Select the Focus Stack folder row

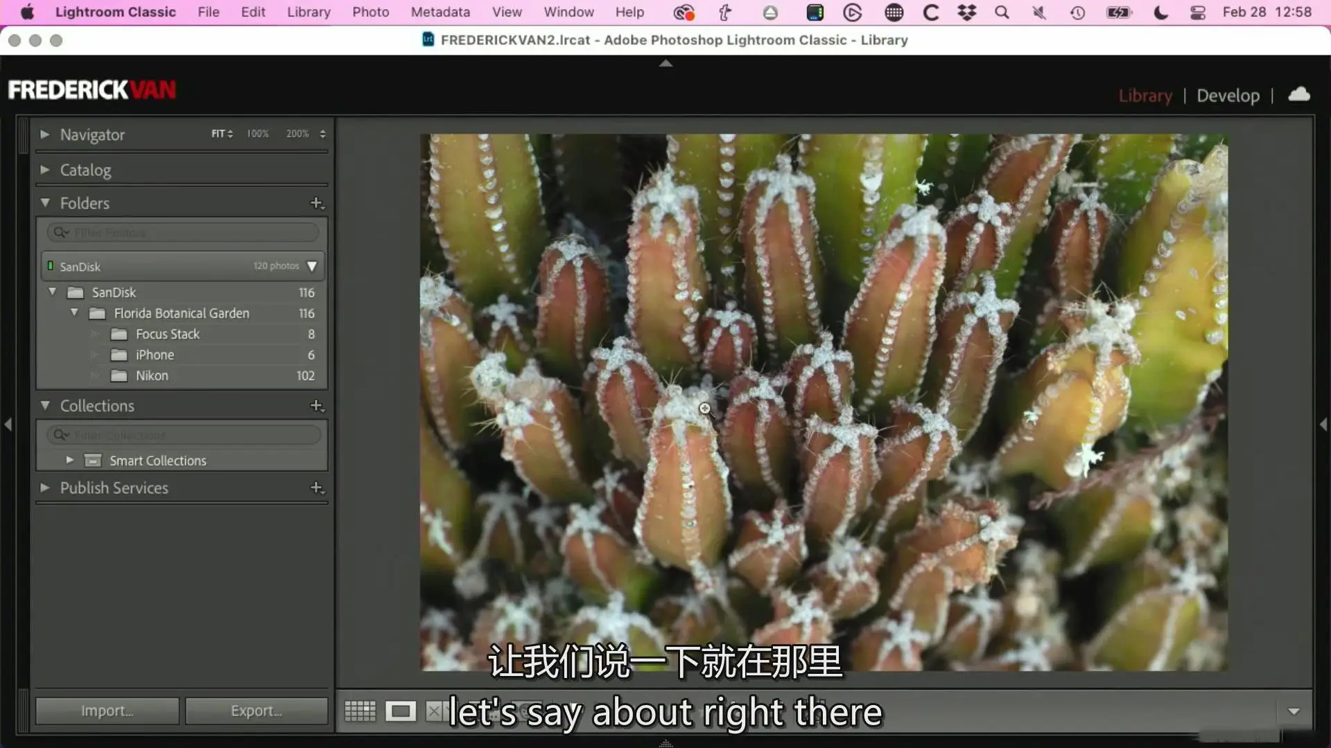coord(182,335)
